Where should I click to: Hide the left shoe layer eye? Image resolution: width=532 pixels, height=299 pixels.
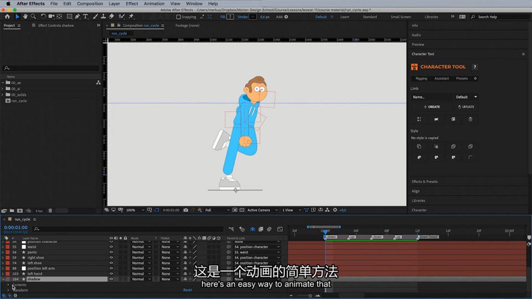coord(111,263)
